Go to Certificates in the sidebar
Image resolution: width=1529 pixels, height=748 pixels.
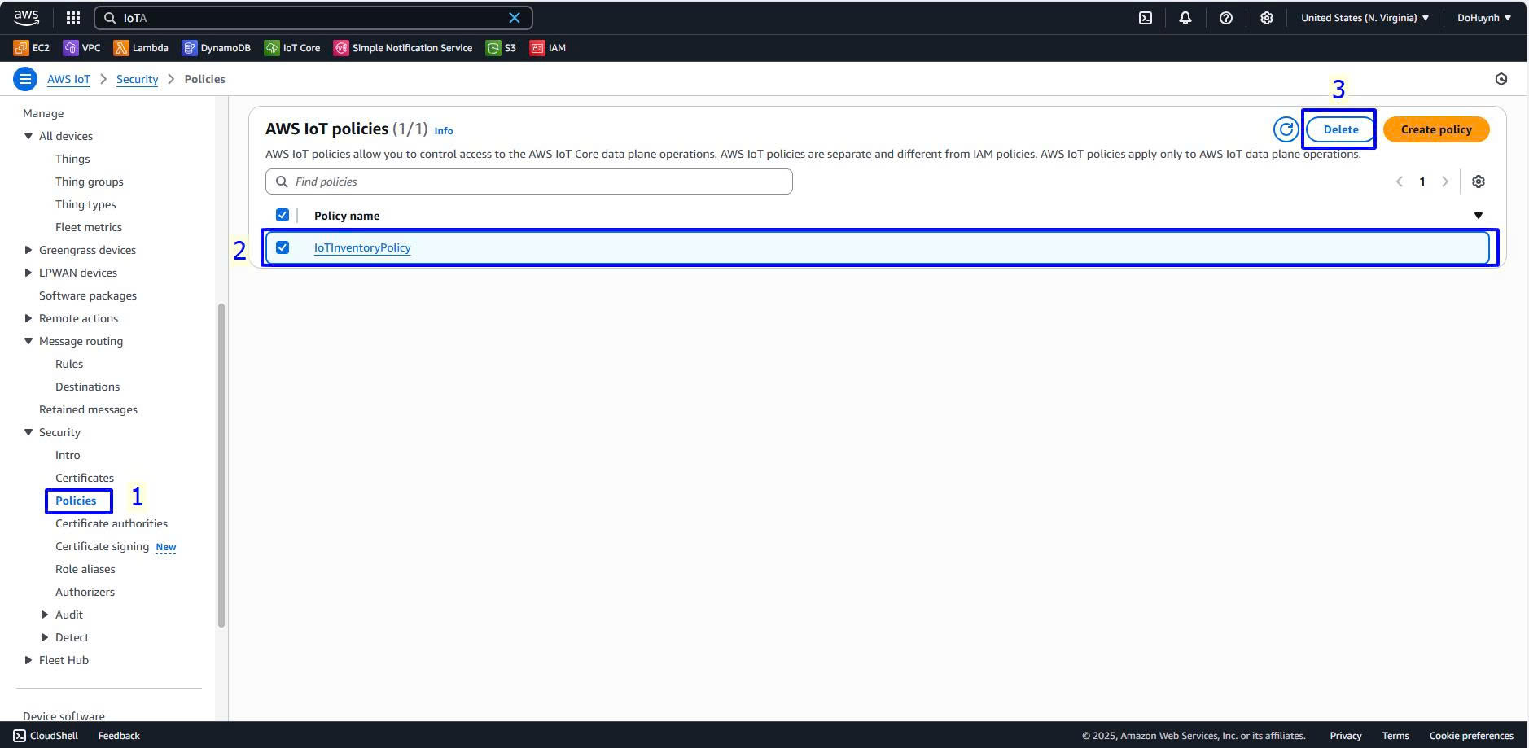84,478
